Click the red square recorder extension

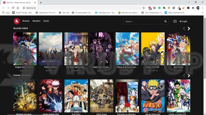[154, 8]
